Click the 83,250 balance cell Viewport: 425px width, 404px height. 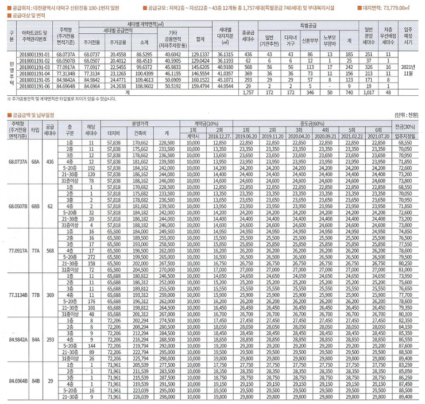(405, 365)
